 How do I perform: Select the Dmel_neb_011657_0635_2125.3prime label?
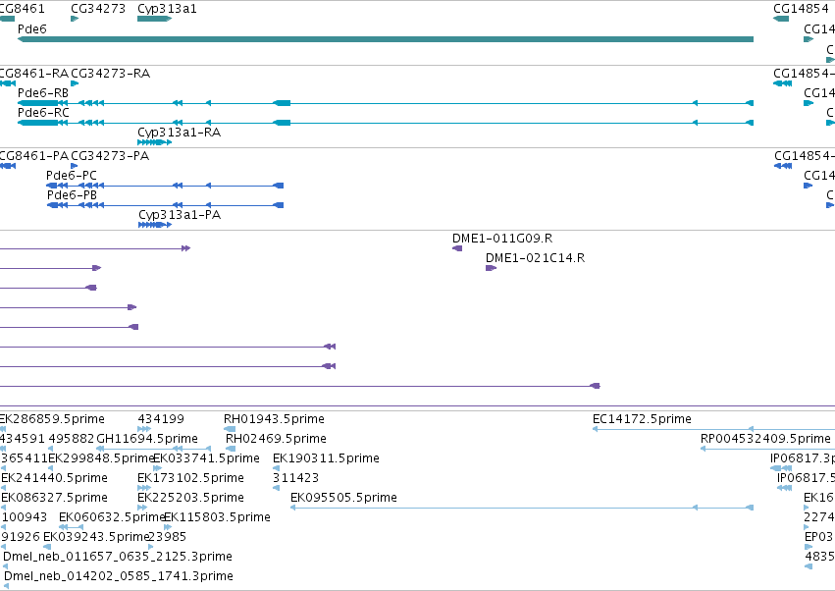click(x=118, y=557)
